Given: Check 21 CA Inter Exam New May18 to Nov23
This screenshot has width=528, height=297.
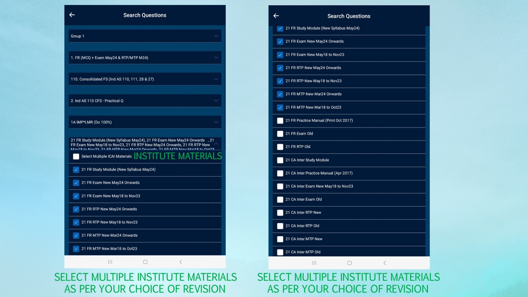Looking at the screenshot, I should pos(280,186).
